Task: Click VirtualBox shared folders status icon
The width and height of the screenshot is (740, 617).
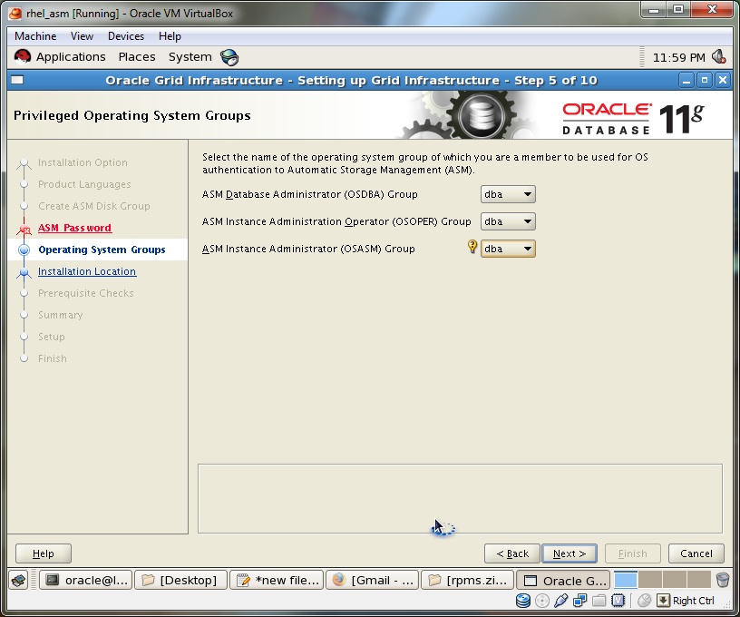Action: [599, 601]
